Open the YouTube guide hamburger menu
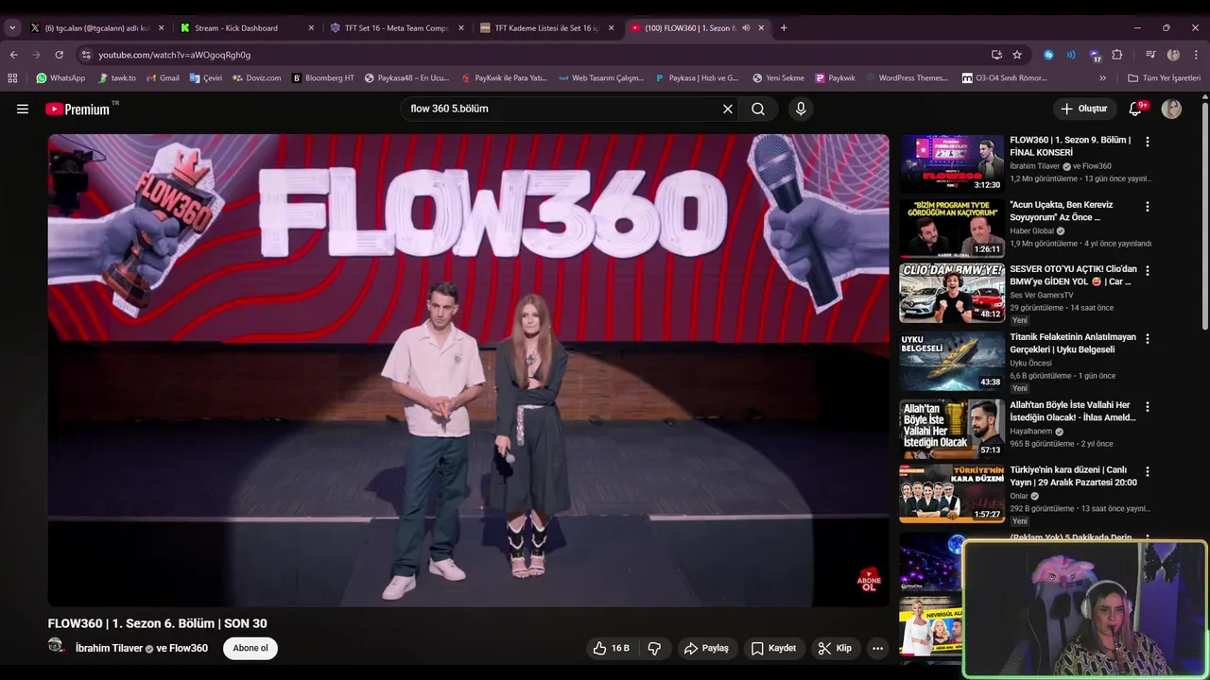Screen dimensions: 1210x680 coord(23,109)
